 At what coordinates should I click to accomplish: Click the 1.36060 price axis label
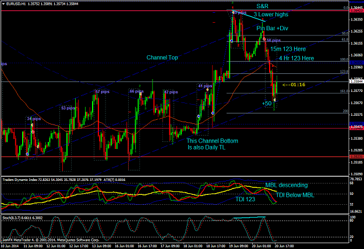pos(356,55)
